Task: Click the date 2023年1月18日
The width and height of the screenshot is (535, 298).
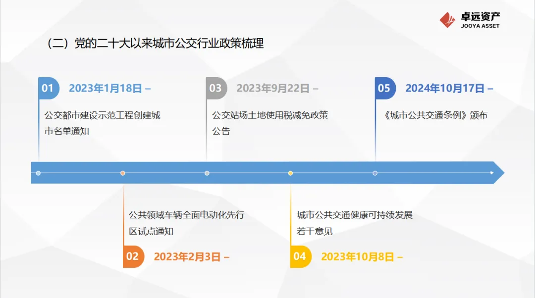Action: pyautogui.click(x=106, y=88)
